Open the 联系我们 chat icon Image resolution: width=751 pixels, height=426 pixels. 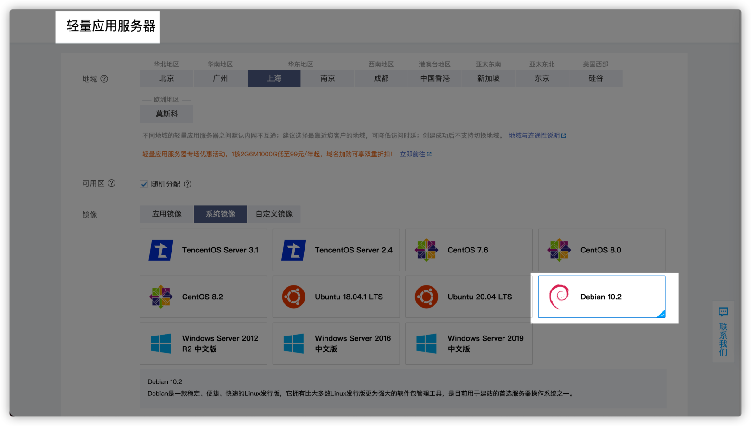(x=723, y=312)
